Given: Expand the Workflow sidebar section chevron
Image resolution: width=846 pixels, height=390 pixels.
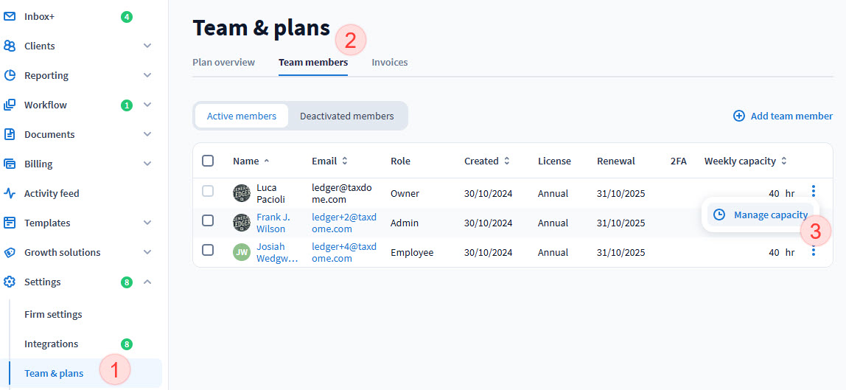Looking at the screenshot, I should [147, 105].
